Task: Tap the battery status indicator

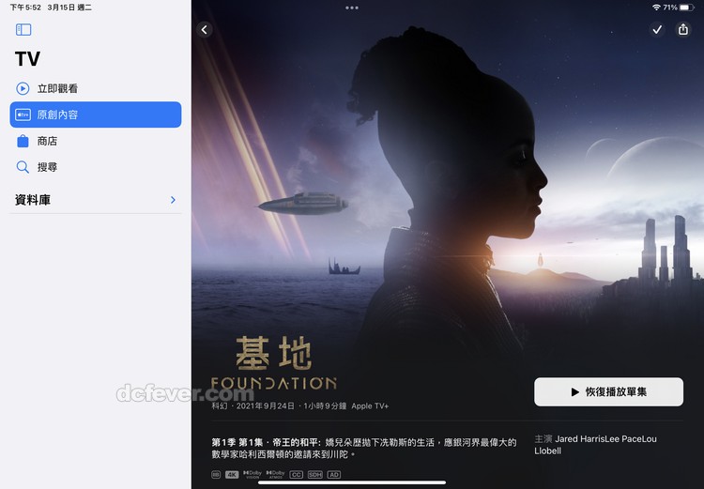Action: 686,8
